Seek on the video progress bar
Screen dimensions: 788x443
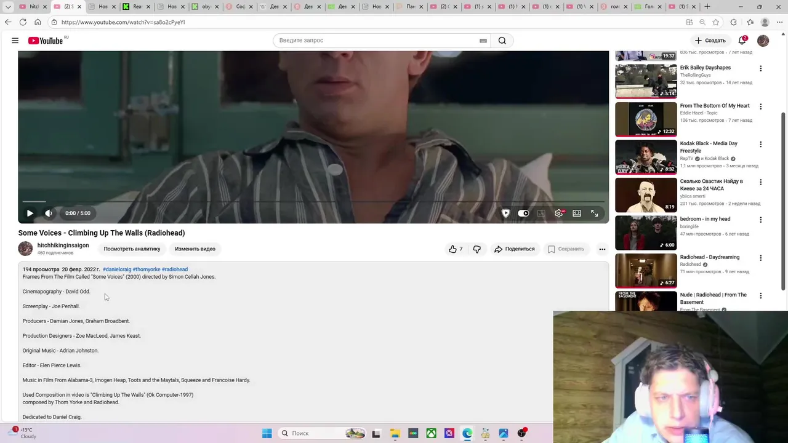coord(313,201)
